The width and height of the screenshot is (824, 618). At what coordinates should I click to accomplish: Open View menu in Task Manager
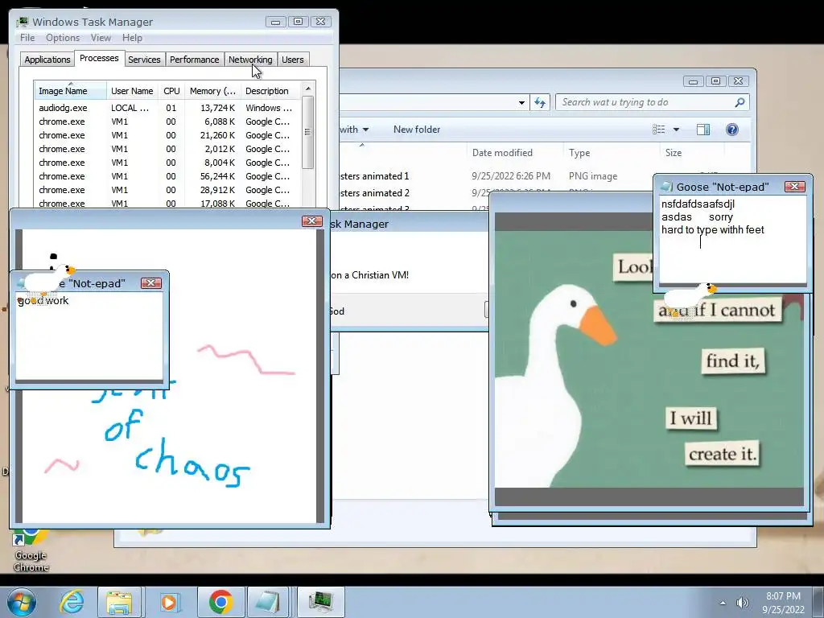[101, 38]
